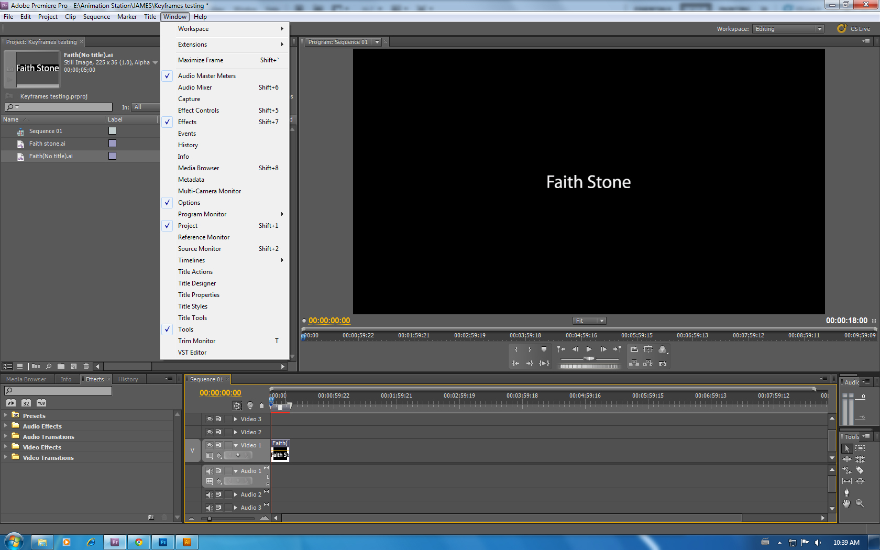Select the Slip tool
Image resolution: width=880 pixels, height=550 pixels.
click(847, 481)
